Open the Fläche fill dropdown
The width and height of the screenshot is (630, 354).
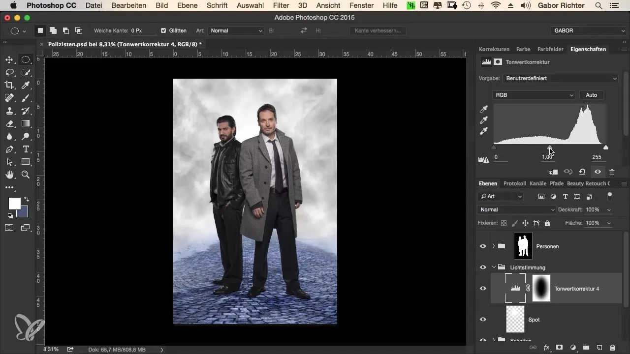point(609,223)
